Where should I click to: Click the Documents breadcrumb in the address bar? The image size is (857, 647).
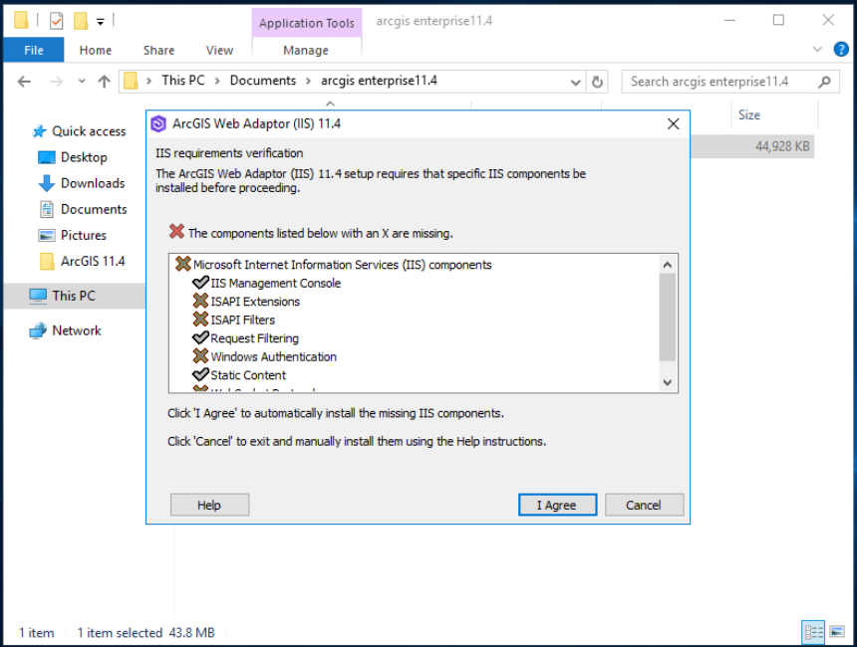(263, 81)
